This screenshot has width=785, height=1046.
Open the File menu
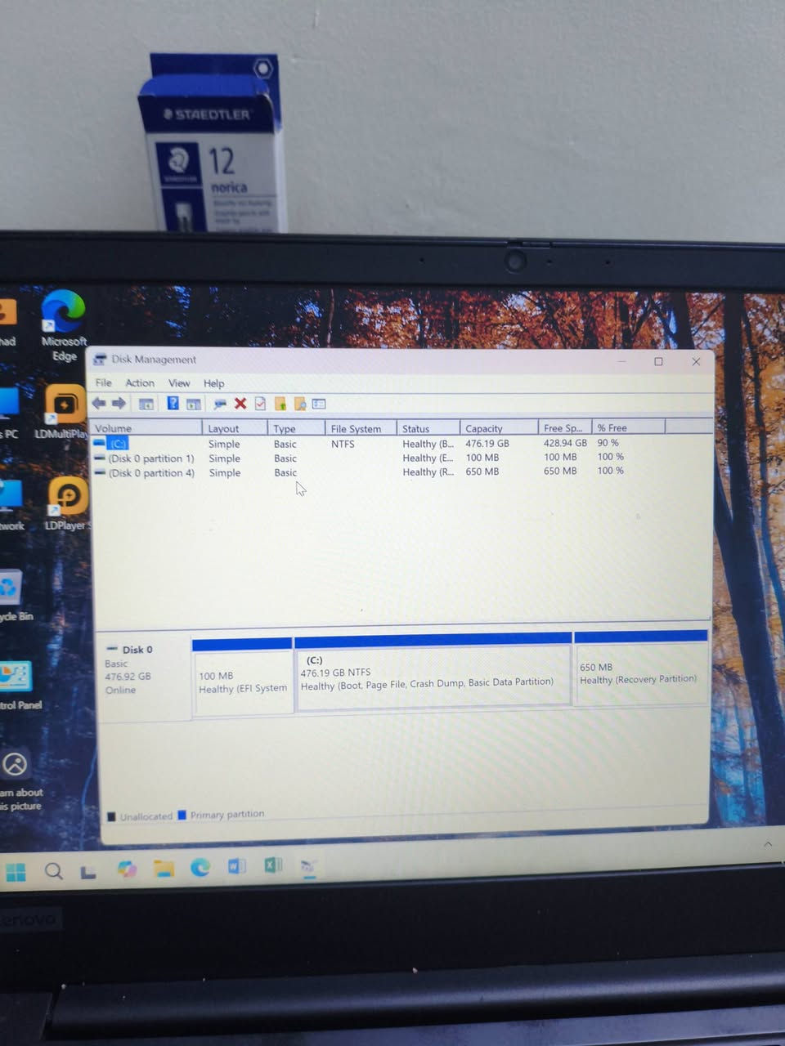coord(104,382)
